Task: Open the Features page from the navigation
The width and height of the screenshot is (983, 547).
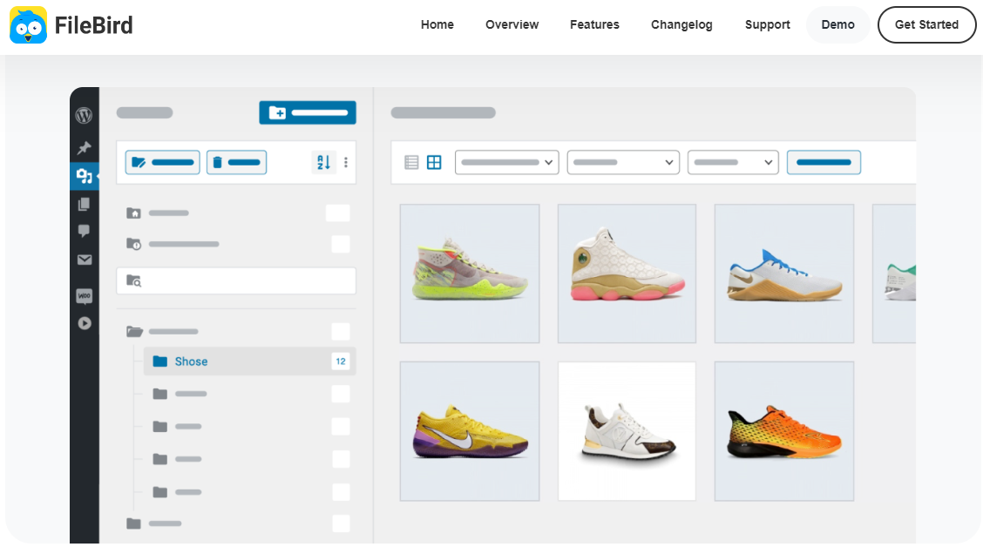Action: coord(594,24)
